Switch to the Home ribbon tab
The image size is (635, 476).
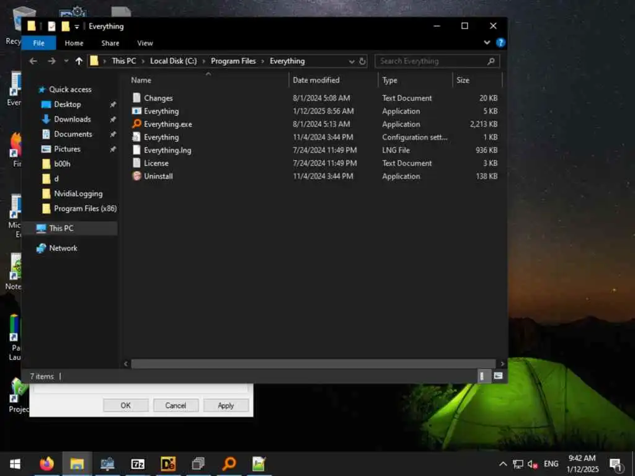(74, 43)
